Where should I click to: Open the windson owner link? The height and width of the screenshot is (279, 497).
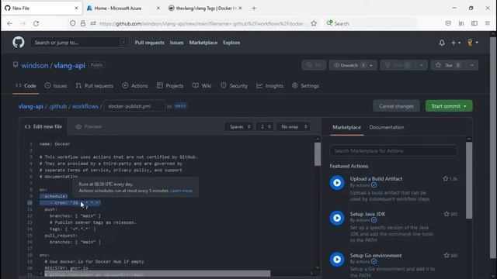pos(34,65)
